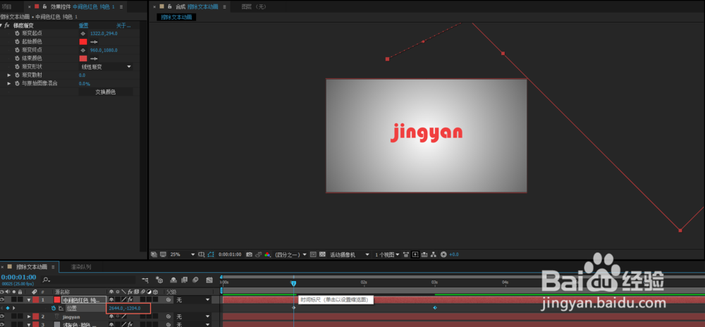This screenshot has height=327, width=705.
Task: Select the jingyan layer name
Action: tap(70, 316)
